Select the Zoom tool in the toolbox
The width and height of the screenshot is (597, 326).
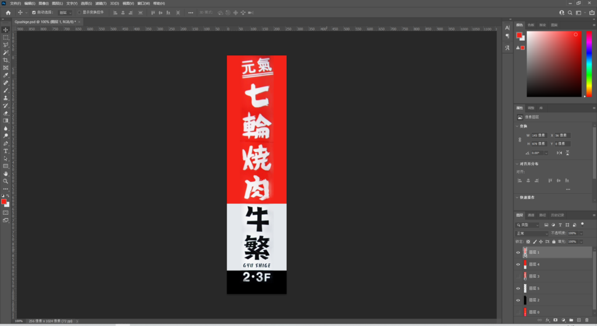5,181
